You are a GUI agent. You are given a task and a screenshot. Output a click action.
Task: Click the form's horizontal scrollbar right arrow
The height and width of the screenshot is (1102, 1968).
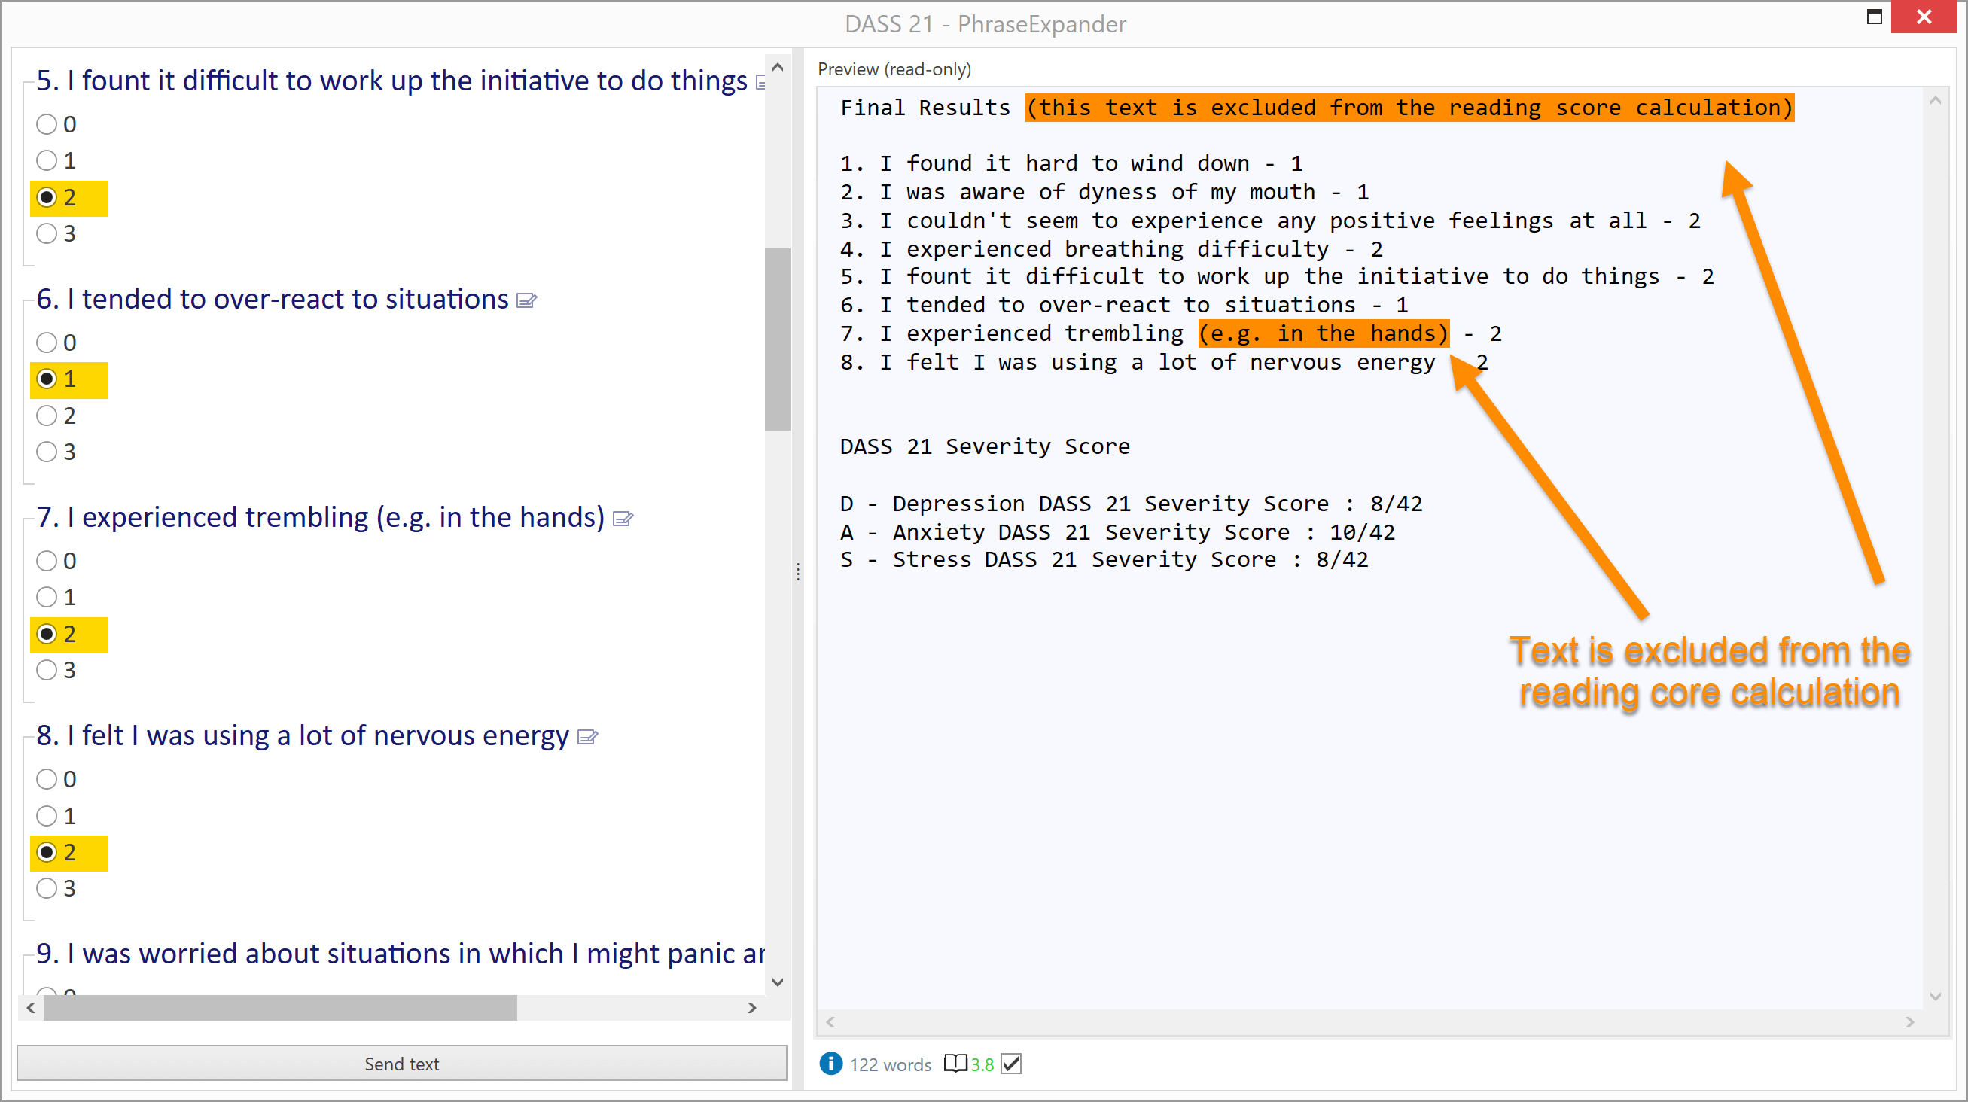click(x=752, y=1008)
